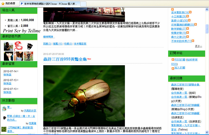This screenshot has height=135, width=209.
Task: Open the first 2012-07-13 悄悄話 message
Action: [7, 83]
